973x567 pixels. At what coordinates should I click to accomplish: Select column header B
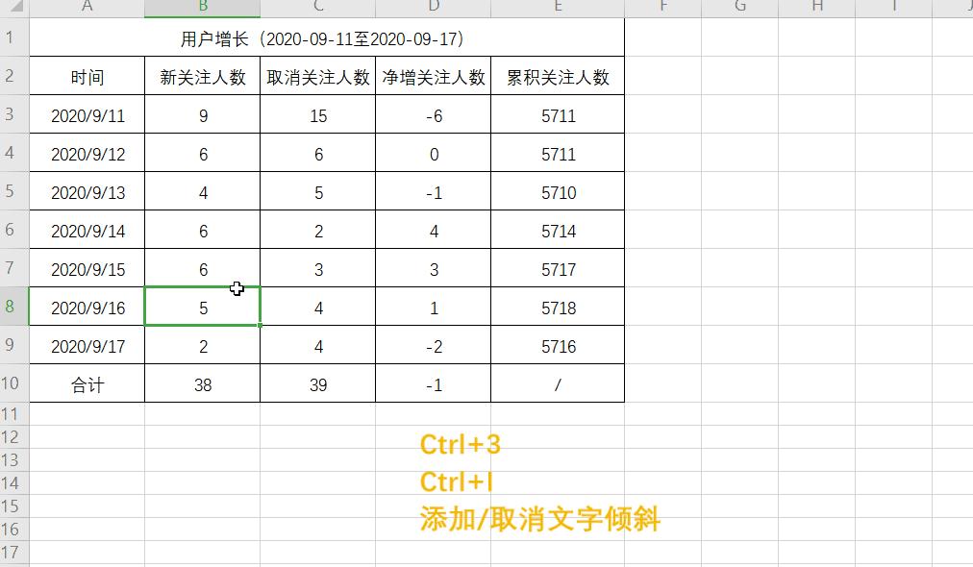[x=202, y=8]
